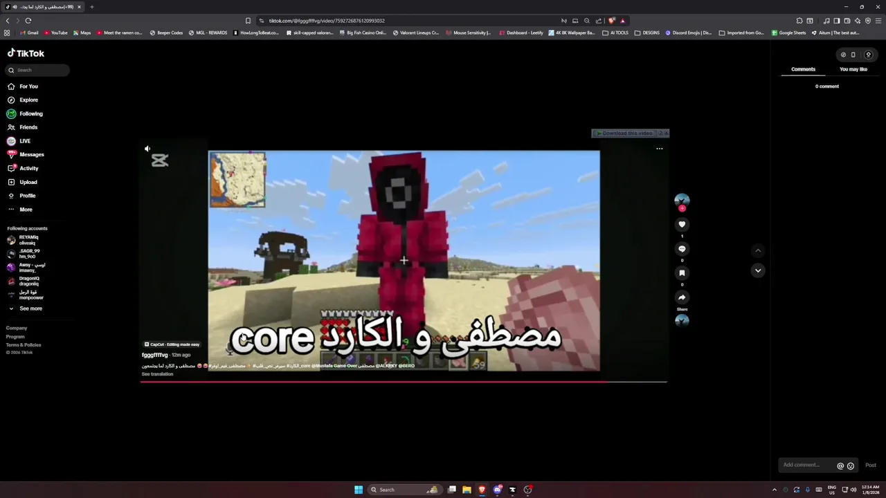886x498 pixels.
Task: Open the browser extensions puzzle icon
Action: [799, 21]
